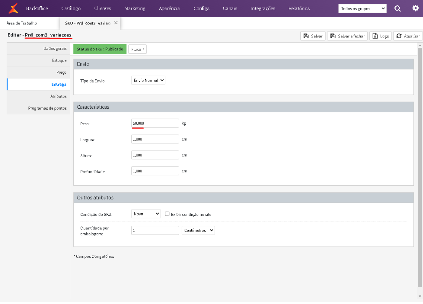Open the settings gear icon
This screenshot has width=423, height=304.
pyautogui.click(x=416, y=8)
